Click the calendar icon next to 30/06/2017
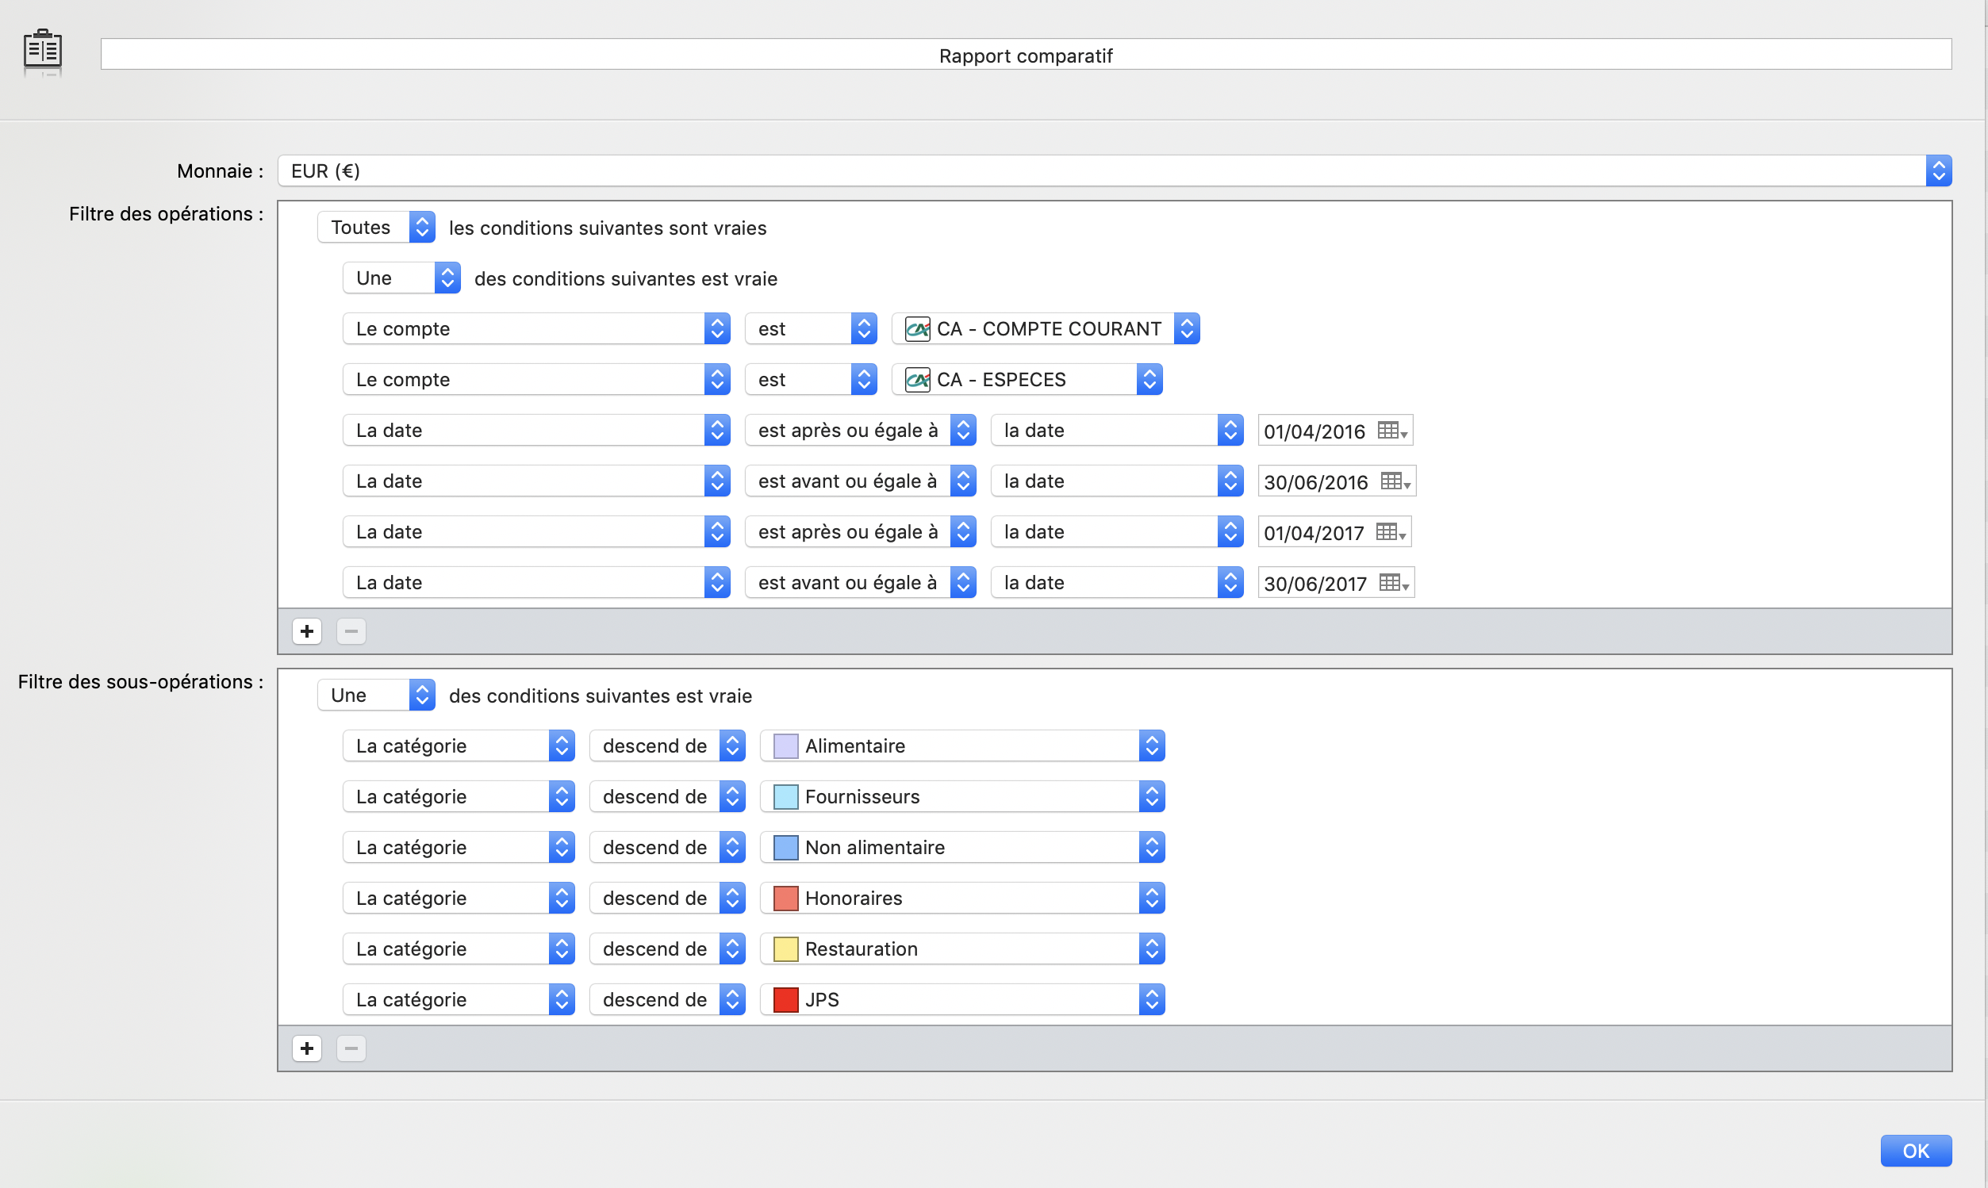Image resolution: width=1988 pixels, height=1188 pixels. [x=1394, y=583]
